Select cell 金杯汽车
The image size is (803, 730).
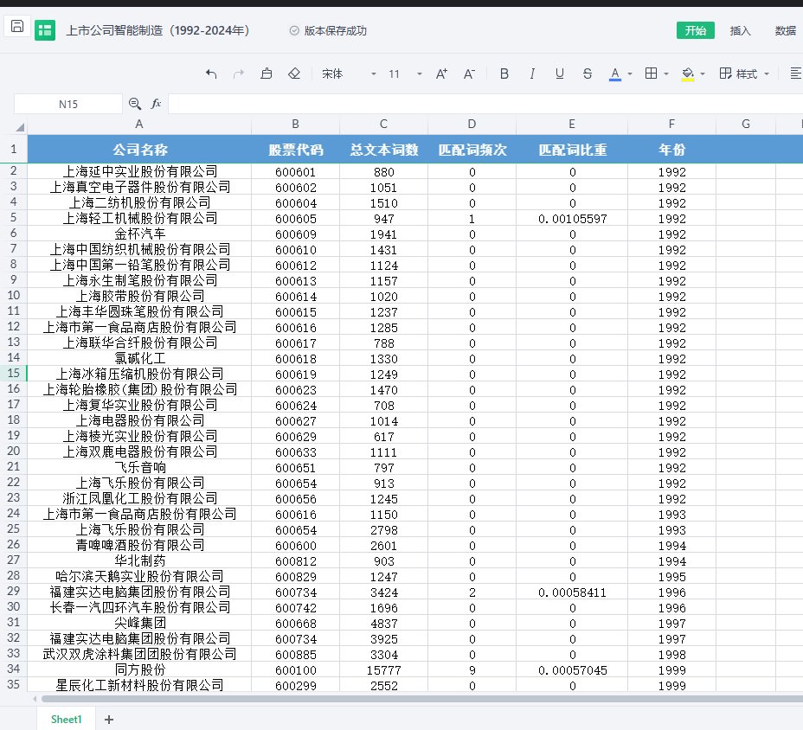[139, 234]
